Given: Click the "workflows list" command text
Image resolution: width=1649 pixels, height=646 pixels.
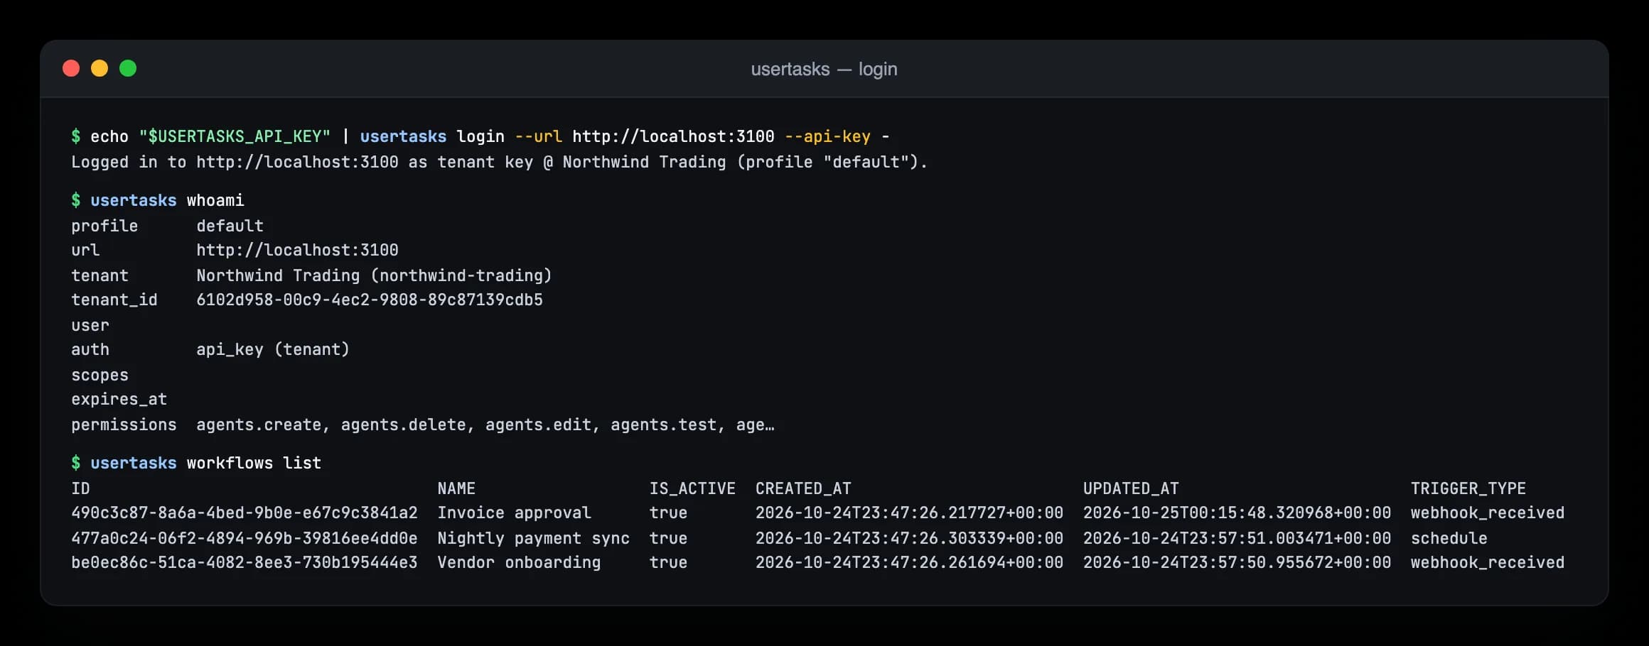Looking at the screenshot, I should pos(254,463).
